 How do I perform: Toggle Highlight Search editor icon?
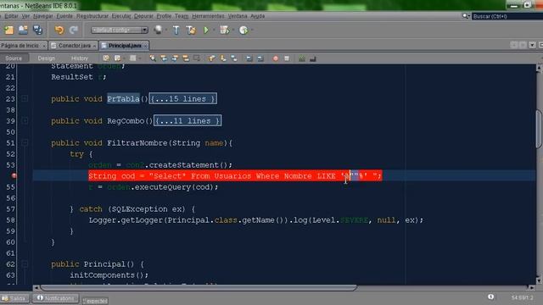pos(186,58)
